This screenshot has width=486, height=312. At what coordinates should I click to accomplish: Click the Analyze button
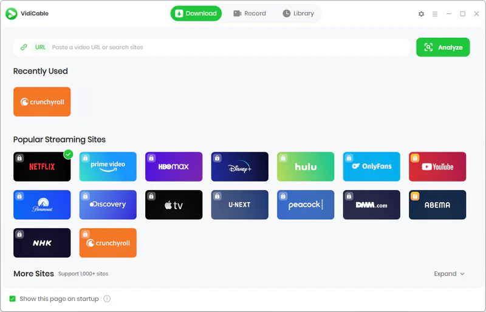[443, 47]
